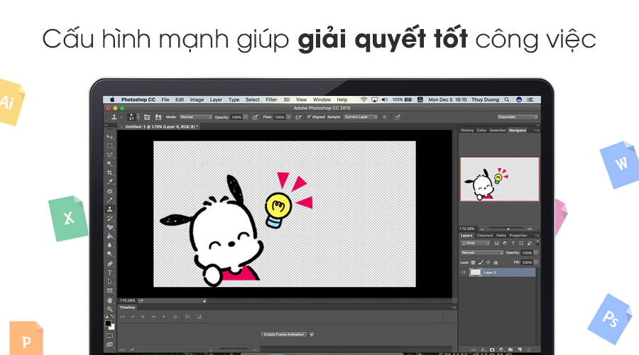Image resolution: width=639 pixels, height=355 pixels.
Task: Open the Filter menu
Action: click(271, 99)
